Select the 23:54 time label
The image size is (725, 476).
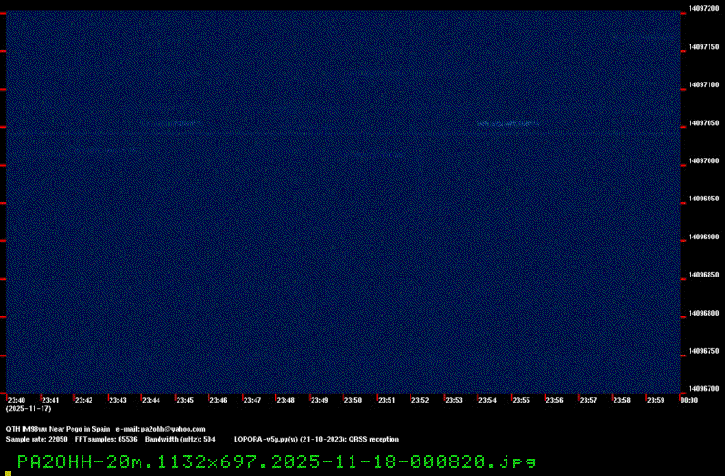488,400
